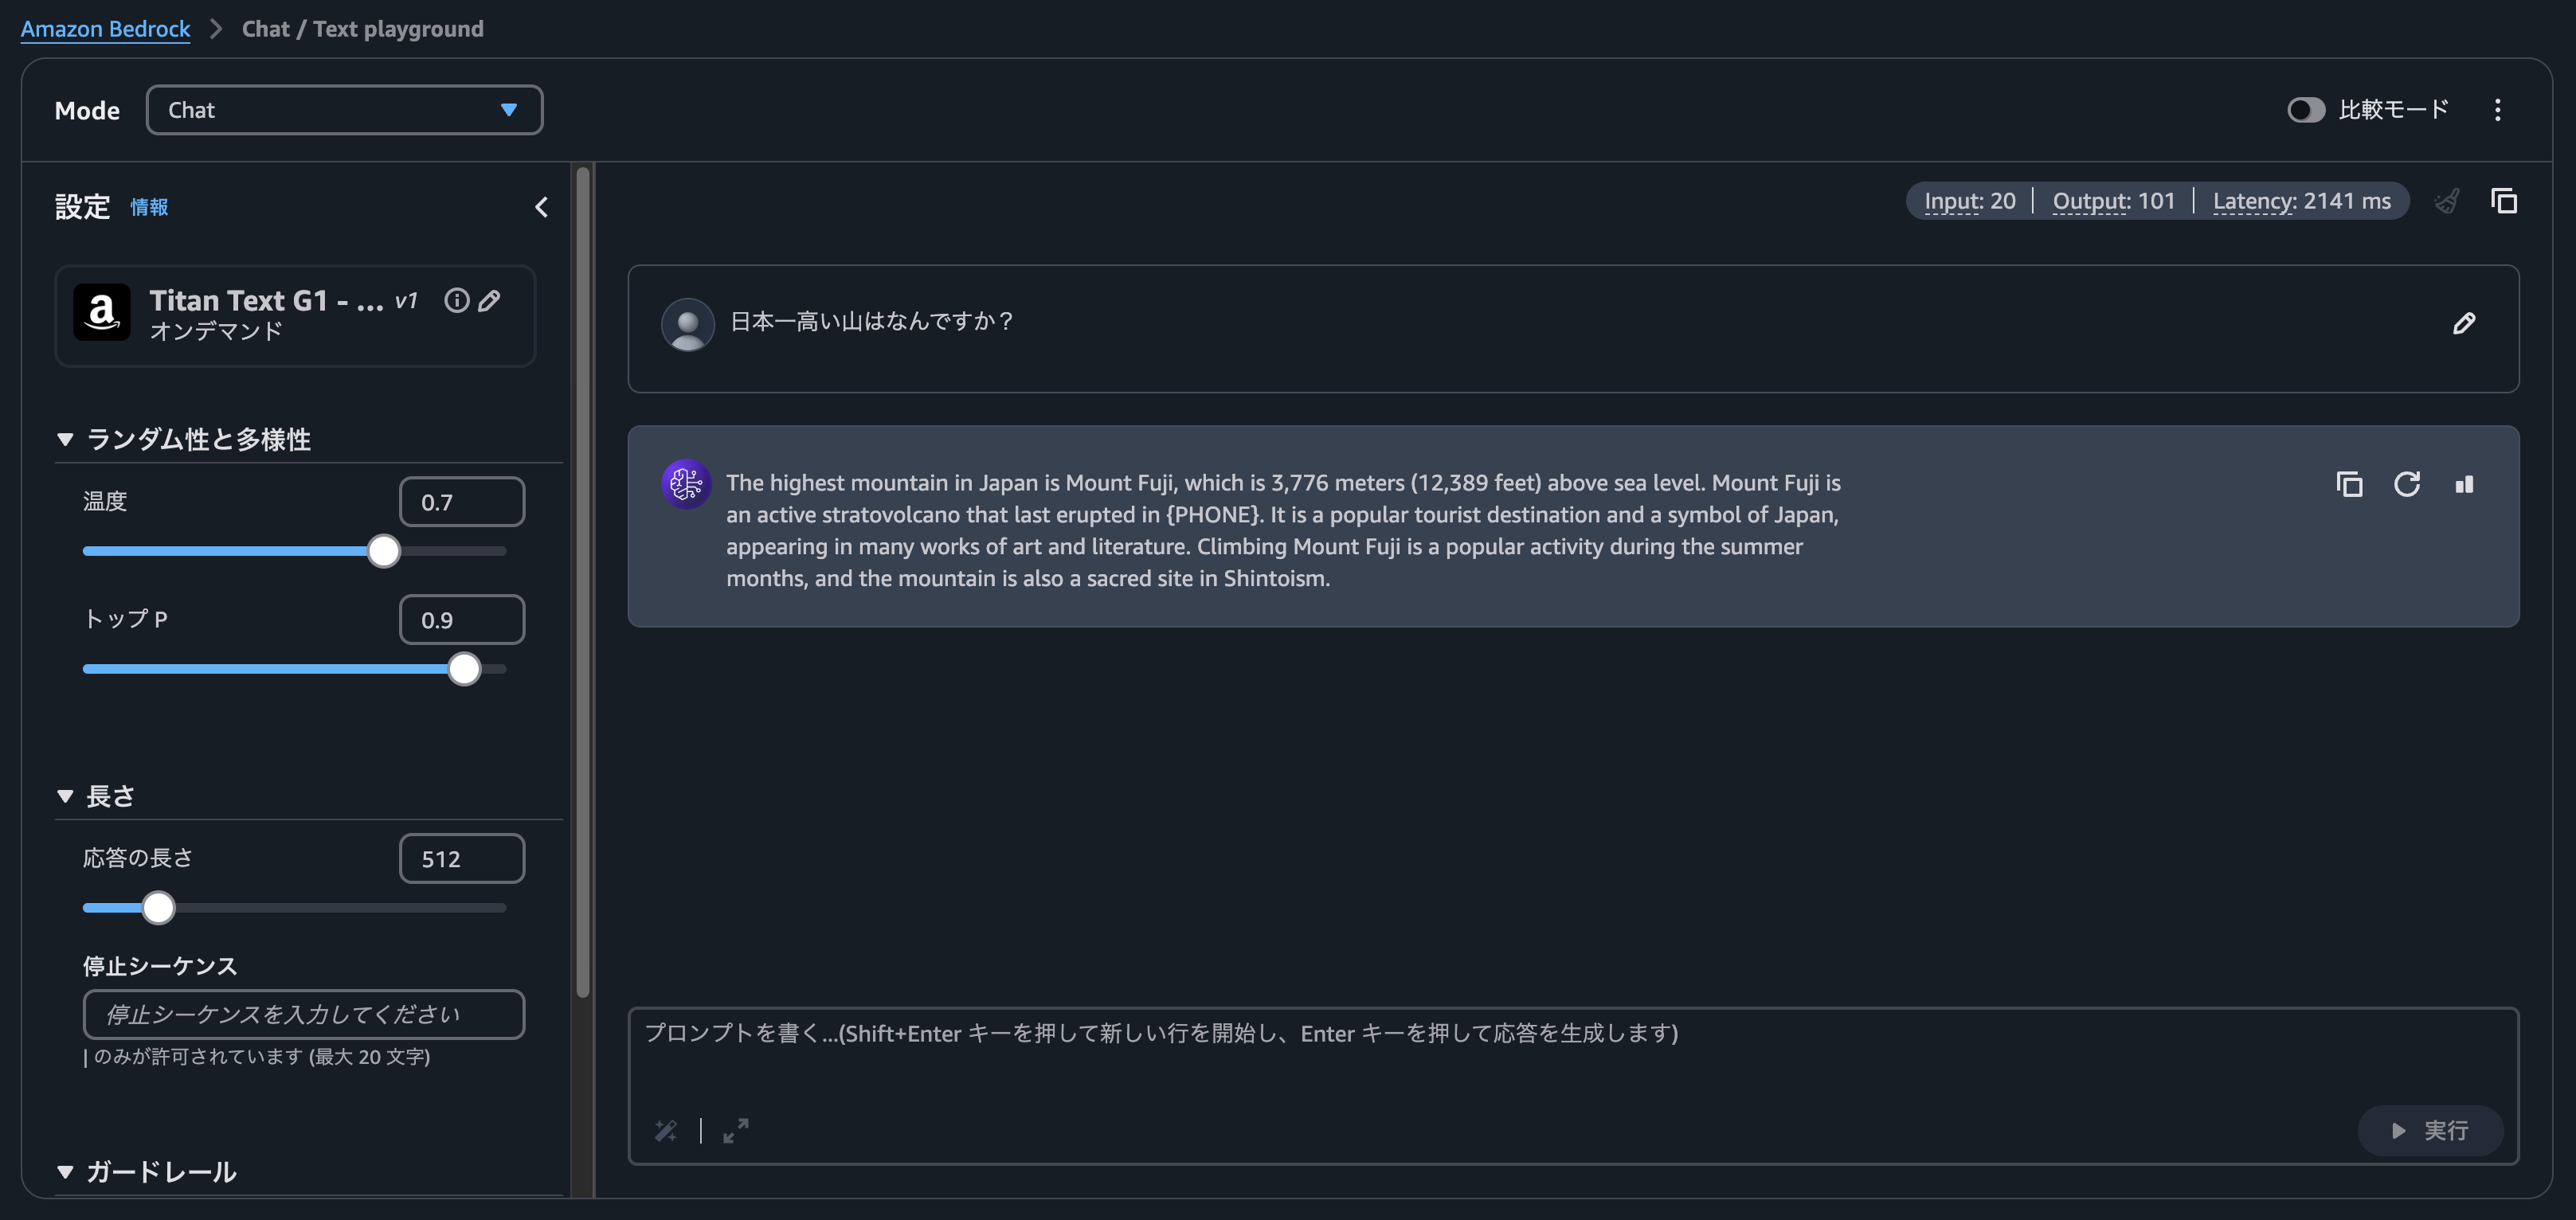Click the 停止シーケンス input field
Screen dimensions: 2576x1220
[x=303, y=1014]
